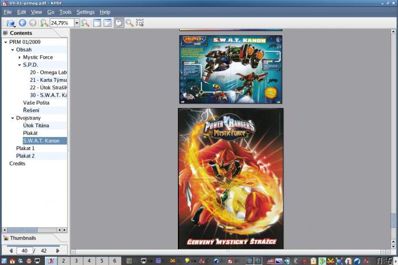The height and width of the screenshot is (265, 398).
Task: Switch to the Thumbnails side tab
Action: click(x=23, y=238)
